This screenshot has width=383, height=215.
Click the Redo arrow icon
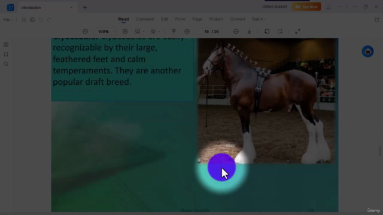[49, 20]
